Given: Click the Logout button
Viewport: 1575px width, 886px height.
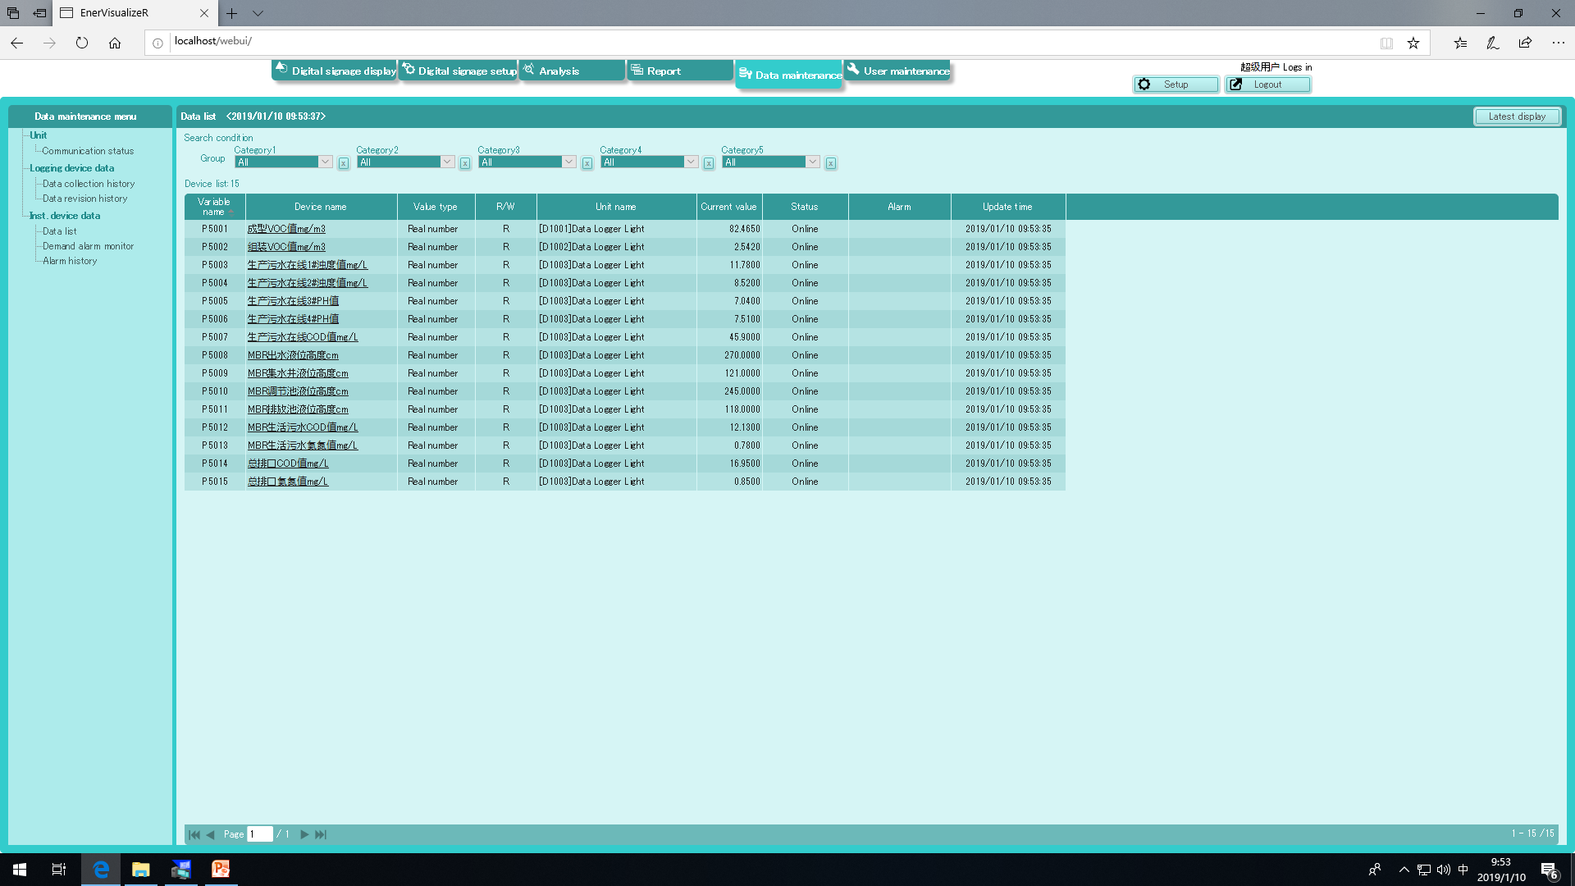Looking at the screenshot, I should tap(1267, 84).
